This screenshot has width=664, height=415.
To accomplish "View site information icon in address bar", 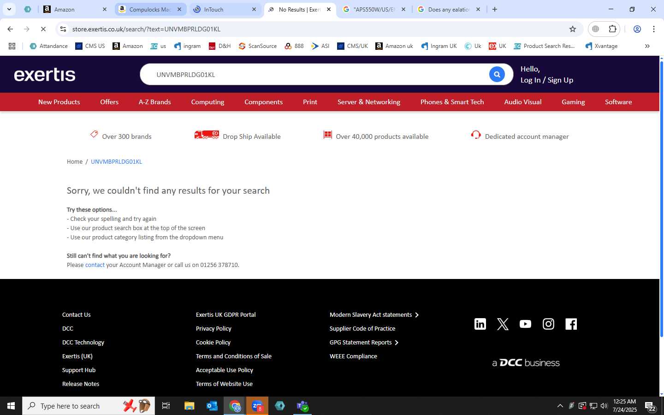I will coord(63,29).
